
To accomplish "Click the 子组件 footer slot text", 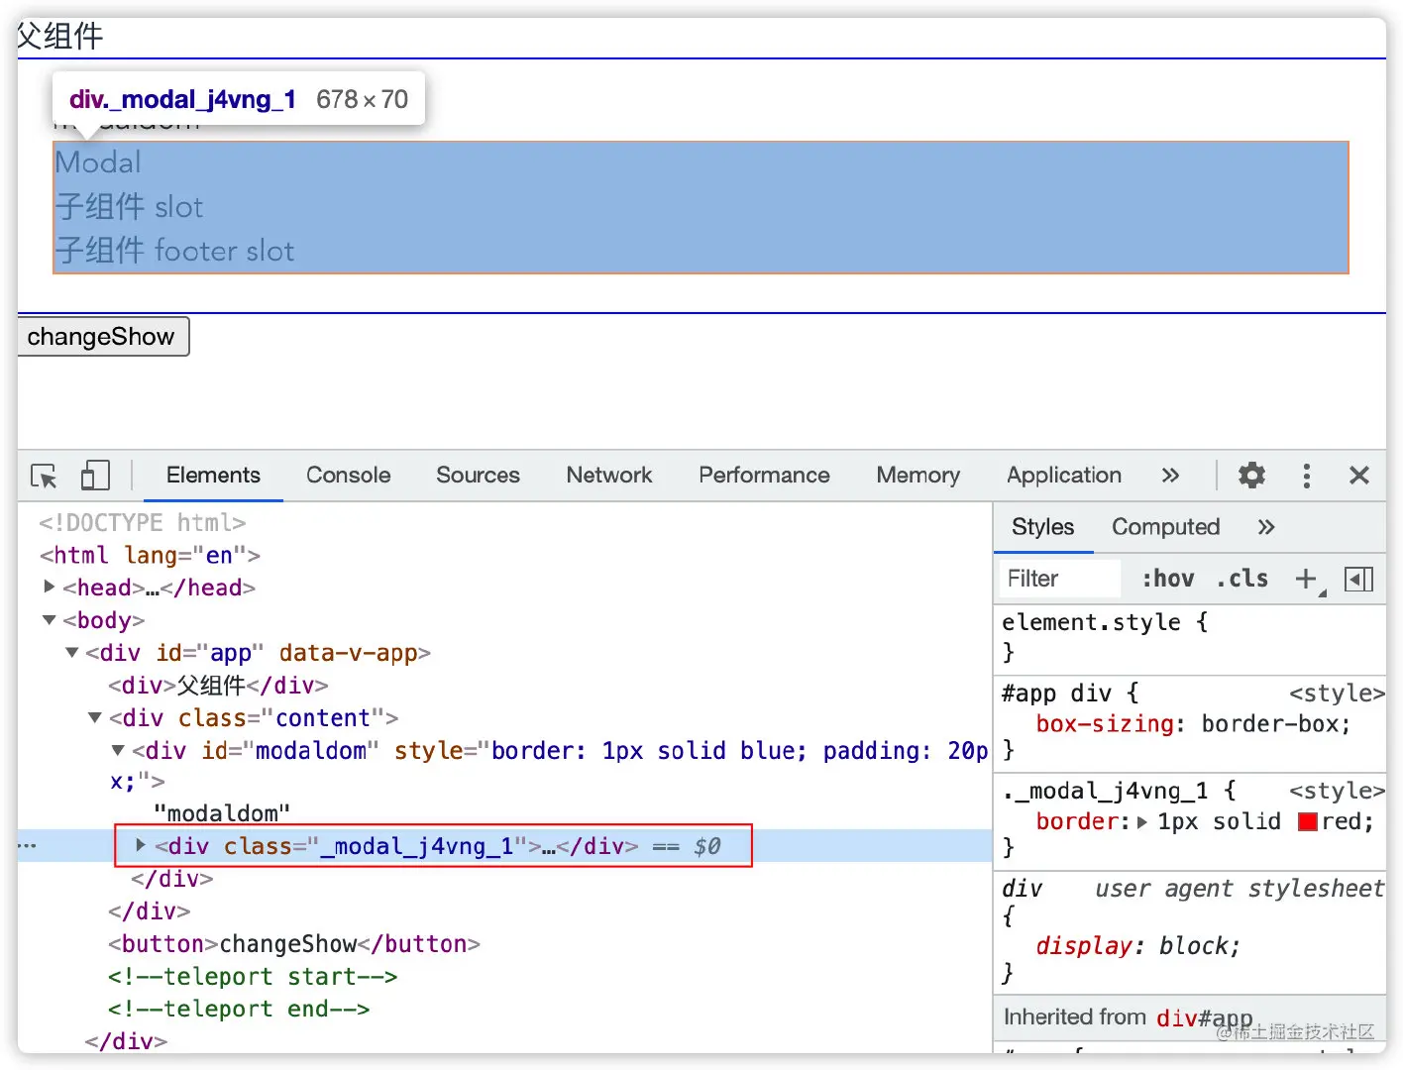I will point(174,251).
